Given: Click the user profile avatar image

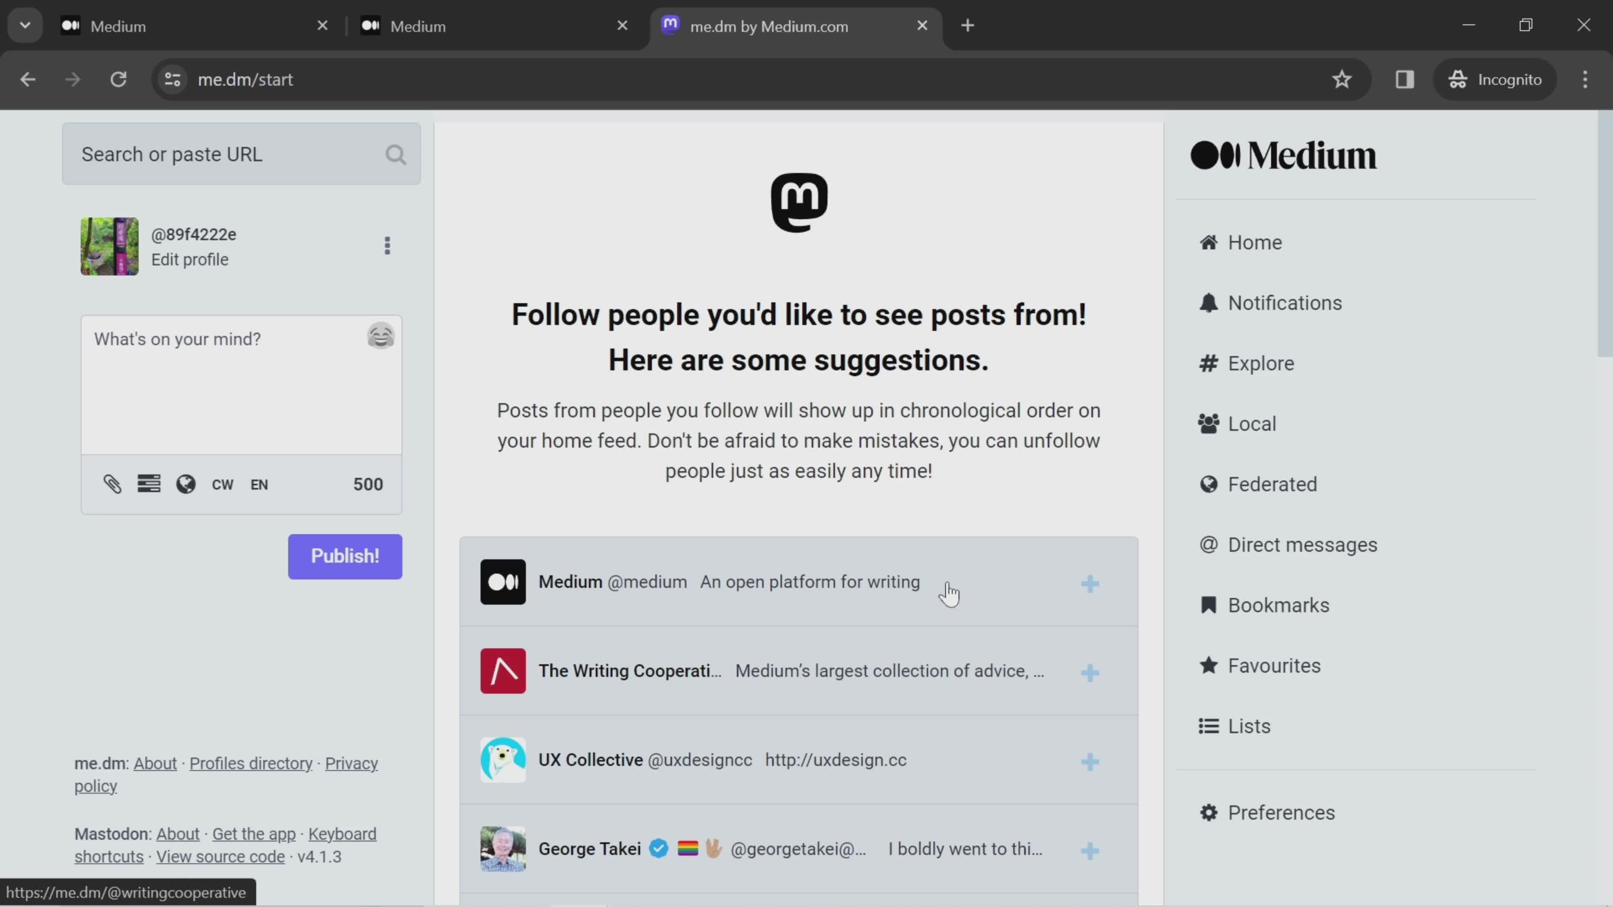Looking at the screenshot, I should 110,246.
